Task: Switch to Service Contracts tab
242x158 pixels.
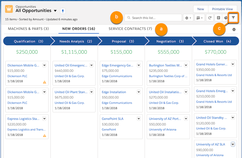Action: 130,29
